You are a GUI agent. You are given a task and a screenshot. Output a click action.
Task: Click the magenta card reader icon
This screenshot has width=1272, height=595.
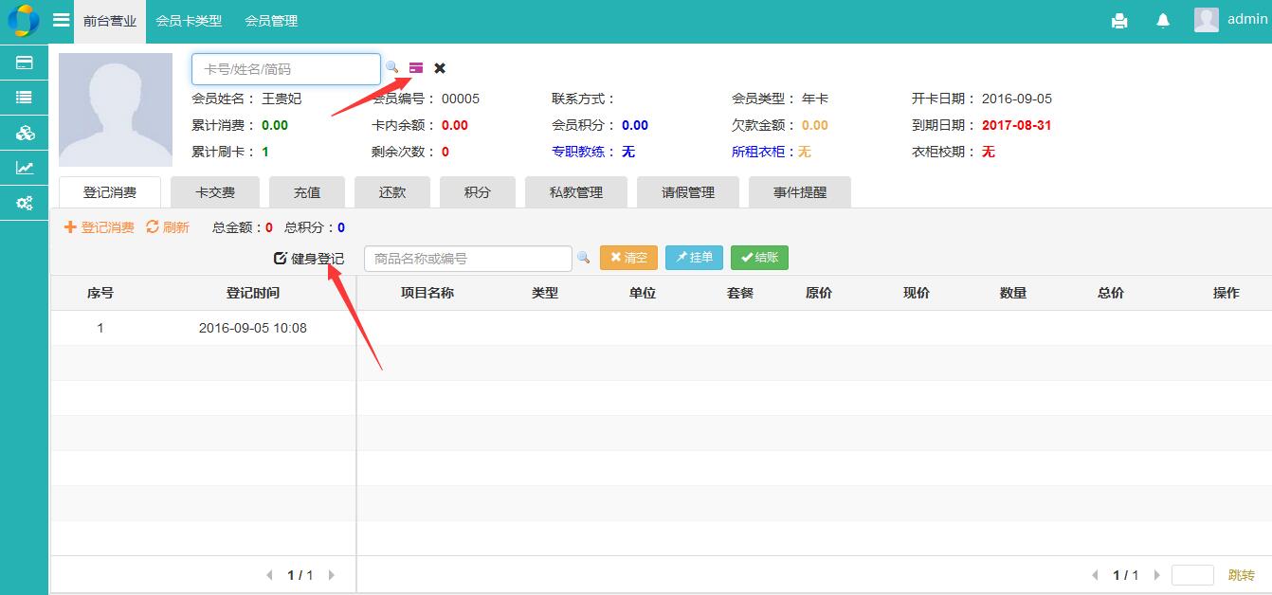[416, 68]
